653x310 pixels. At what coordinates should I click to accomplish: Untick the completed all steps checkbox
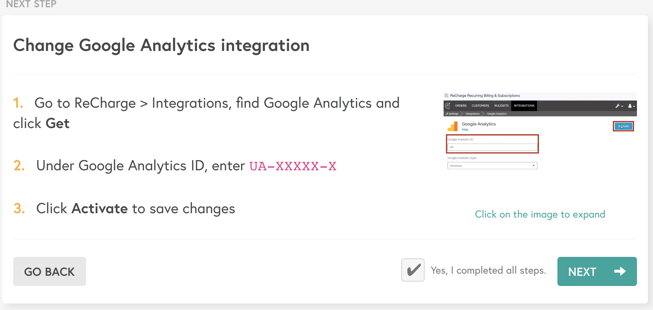point(413,270)
